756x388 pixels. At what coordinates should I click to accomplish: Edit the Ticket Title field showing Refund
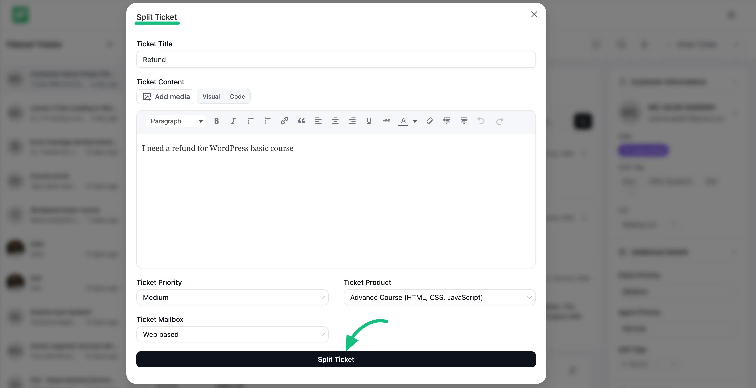click(336, 59)
